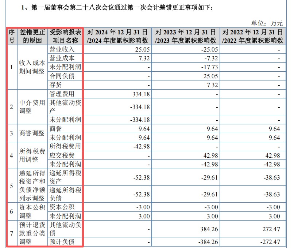294x248 pixels.
Task: Click the 预计退货款重分类调整 reason cell
Action: pyautogui.click(x=32, y=233)
